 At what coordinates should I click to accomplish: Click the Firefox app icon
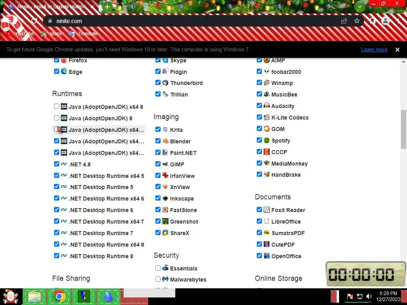(x=64, y=60)
